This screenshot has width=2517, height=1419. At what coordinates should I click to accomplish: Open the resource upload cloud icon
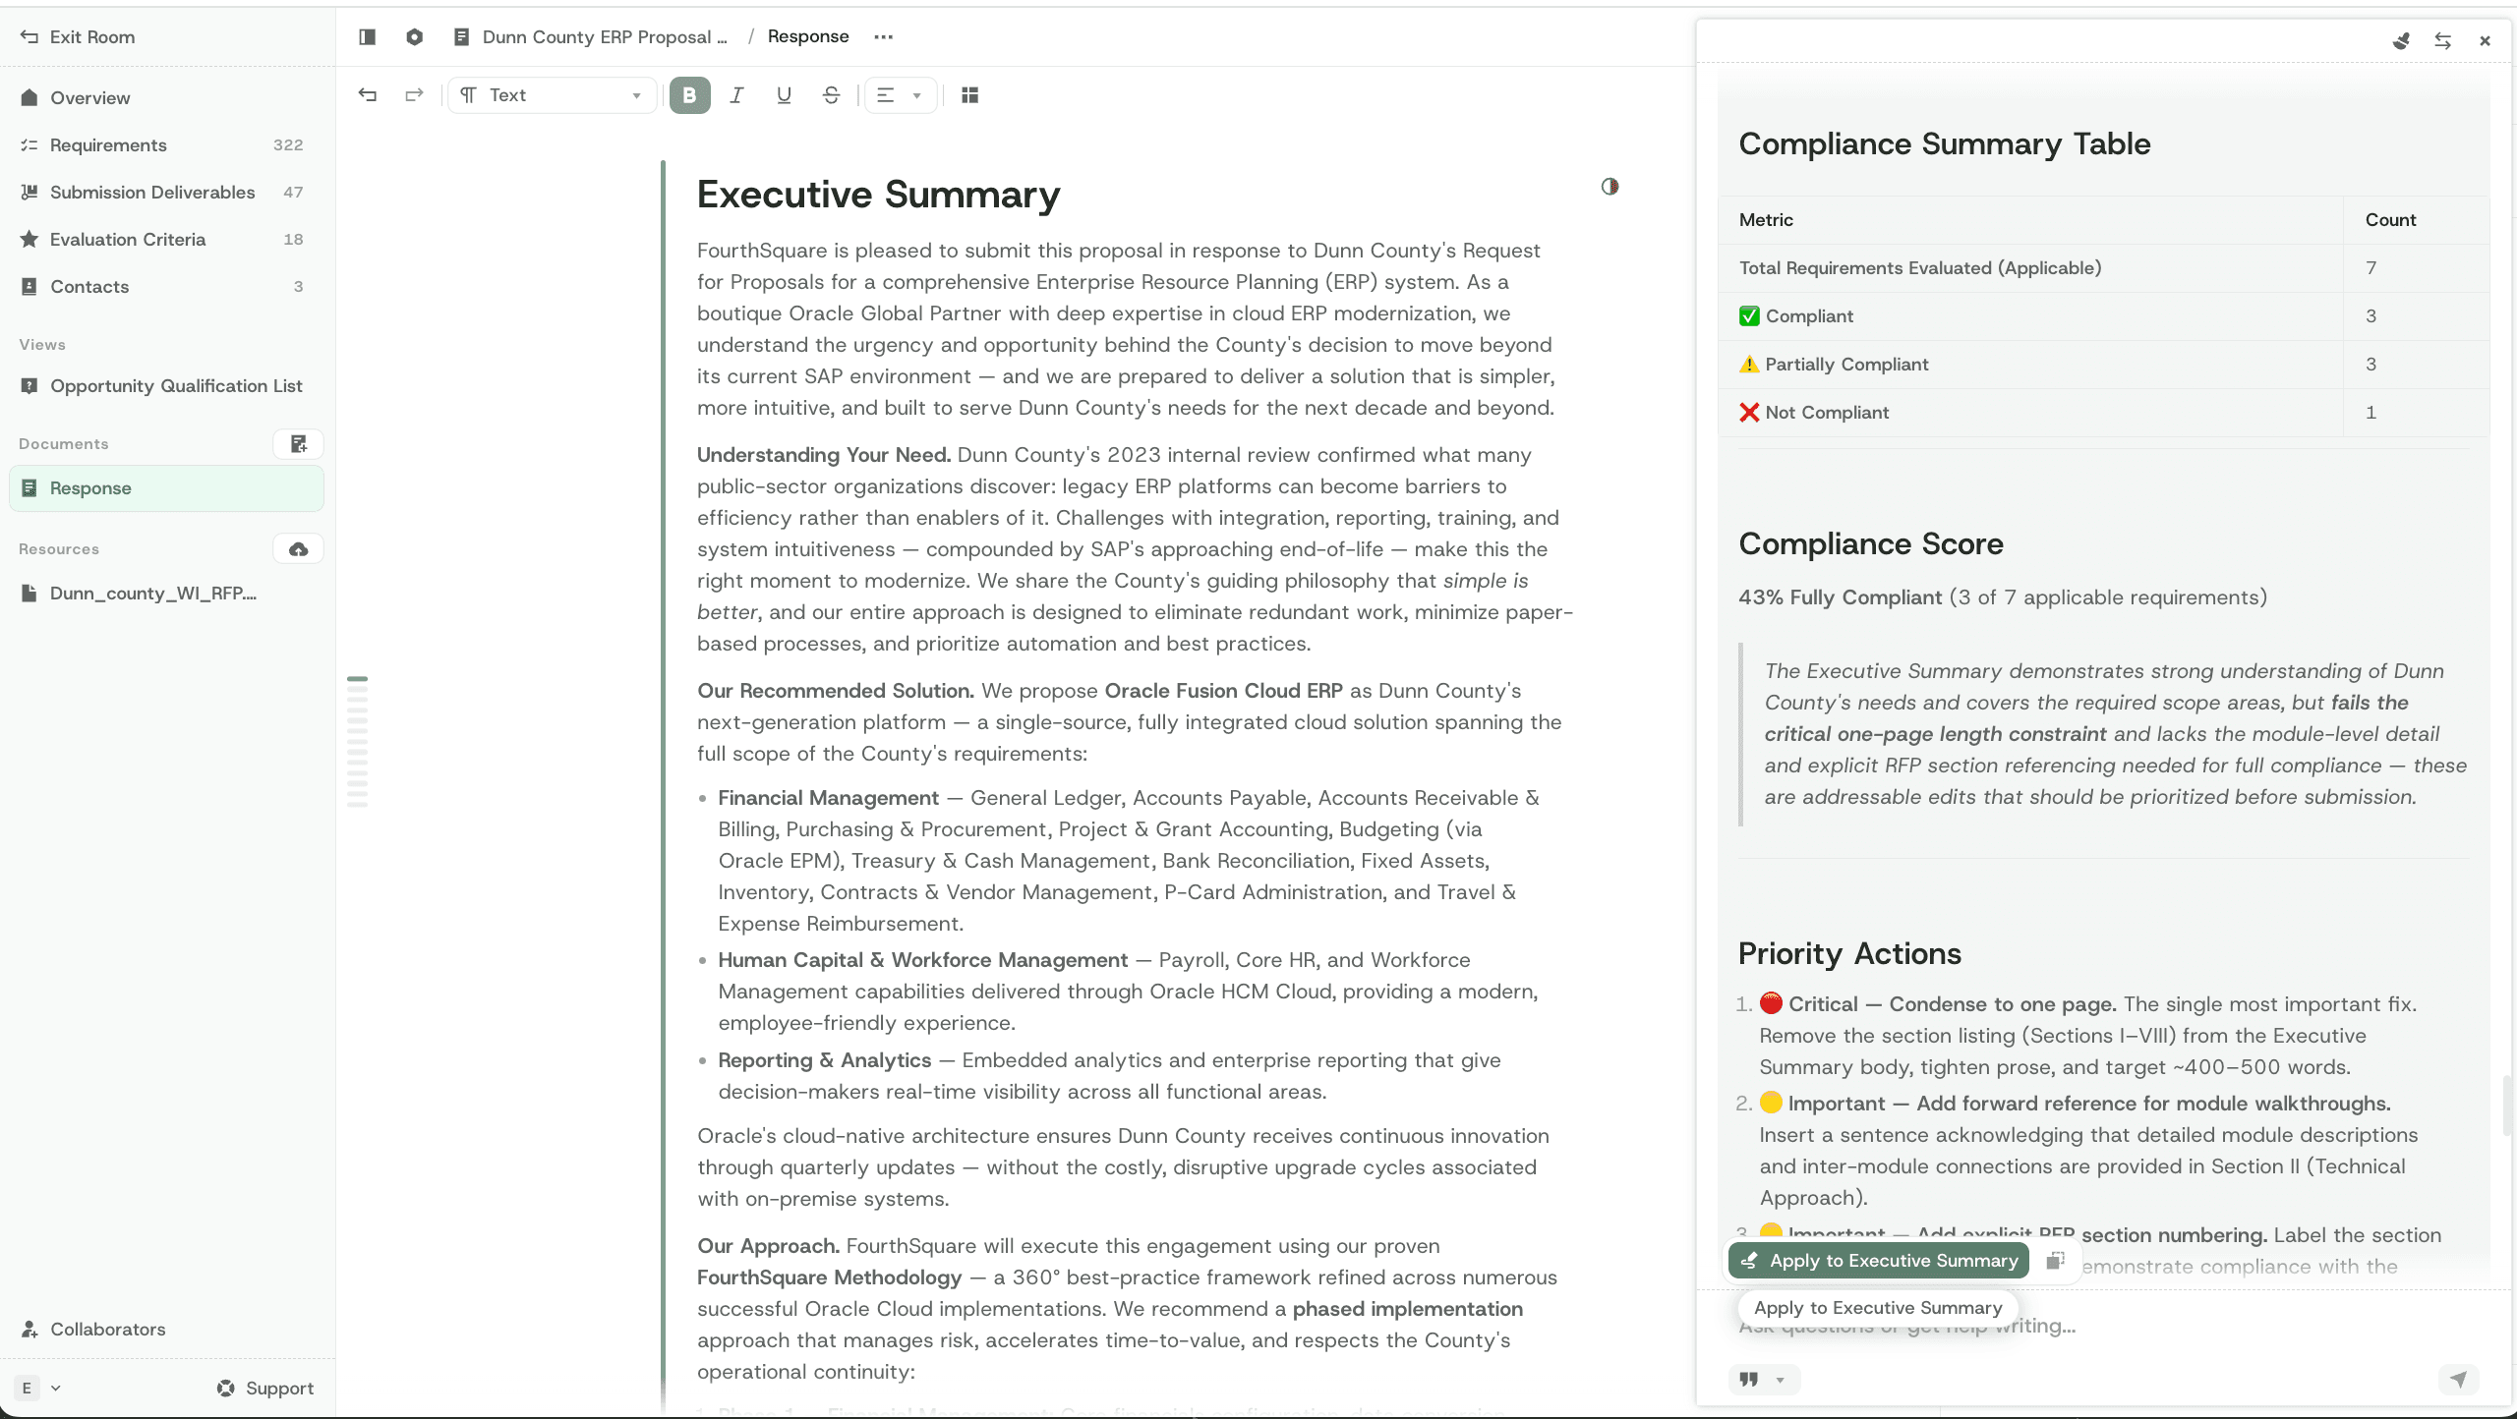[x=297, y=548]
